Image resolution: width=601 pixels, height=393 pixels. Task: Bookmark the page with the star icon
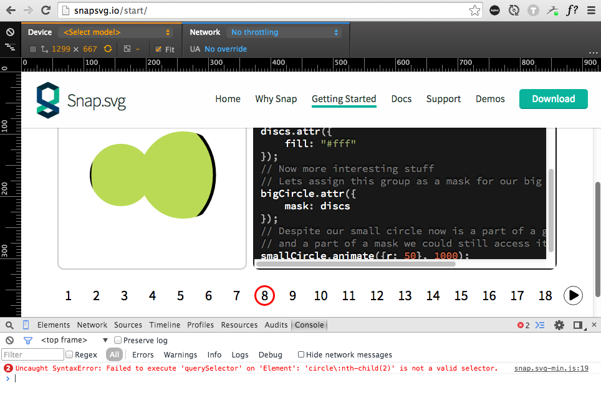(x=474, y=11)
